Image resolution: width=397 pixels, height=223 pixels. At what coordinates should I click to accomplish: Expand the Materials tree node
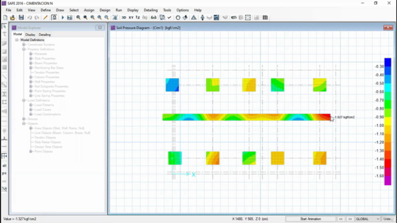(x=30, y=54)
